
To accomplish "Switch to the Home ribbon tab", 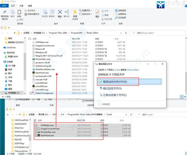I will (13, 6).
